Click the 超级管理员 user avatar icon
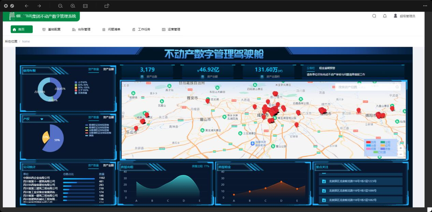The image size is (432, 212). (x=395, y=16)
